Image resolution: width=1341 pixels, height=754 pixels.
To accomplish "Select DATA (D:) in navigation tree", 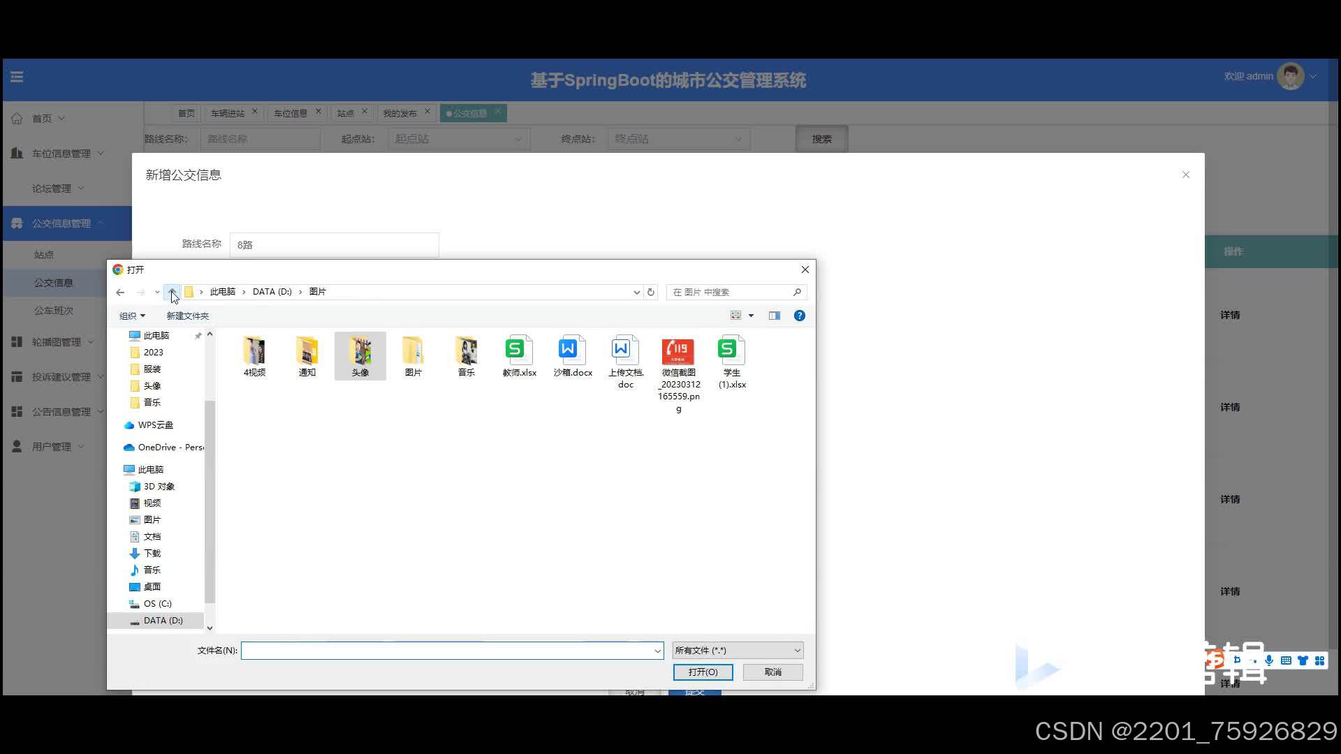I will coord(163,620).
